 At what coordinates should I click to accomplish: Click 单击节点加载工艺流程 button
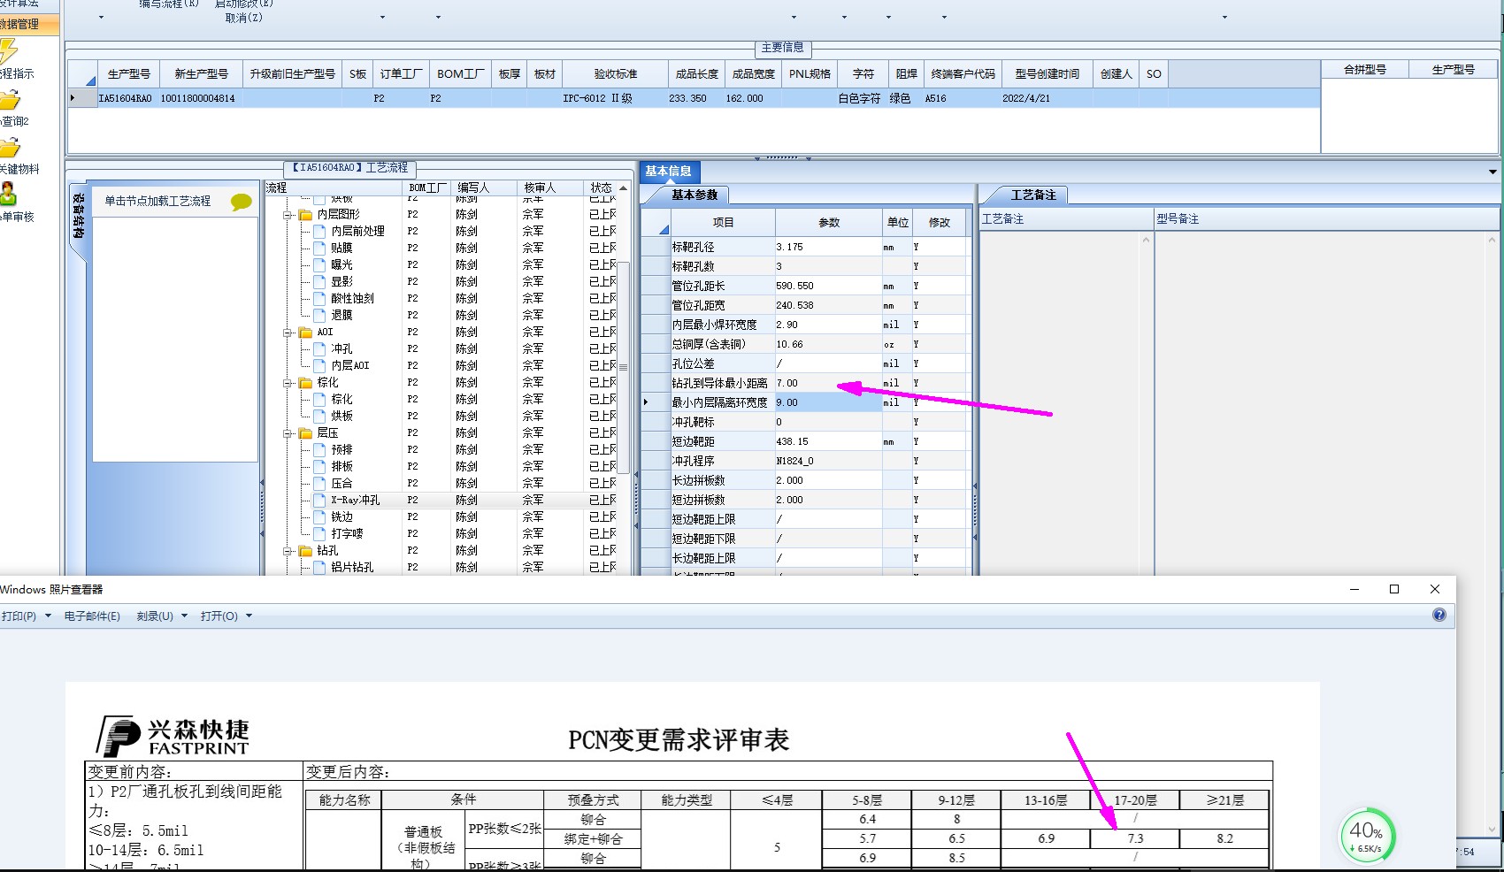coord(157,202)
